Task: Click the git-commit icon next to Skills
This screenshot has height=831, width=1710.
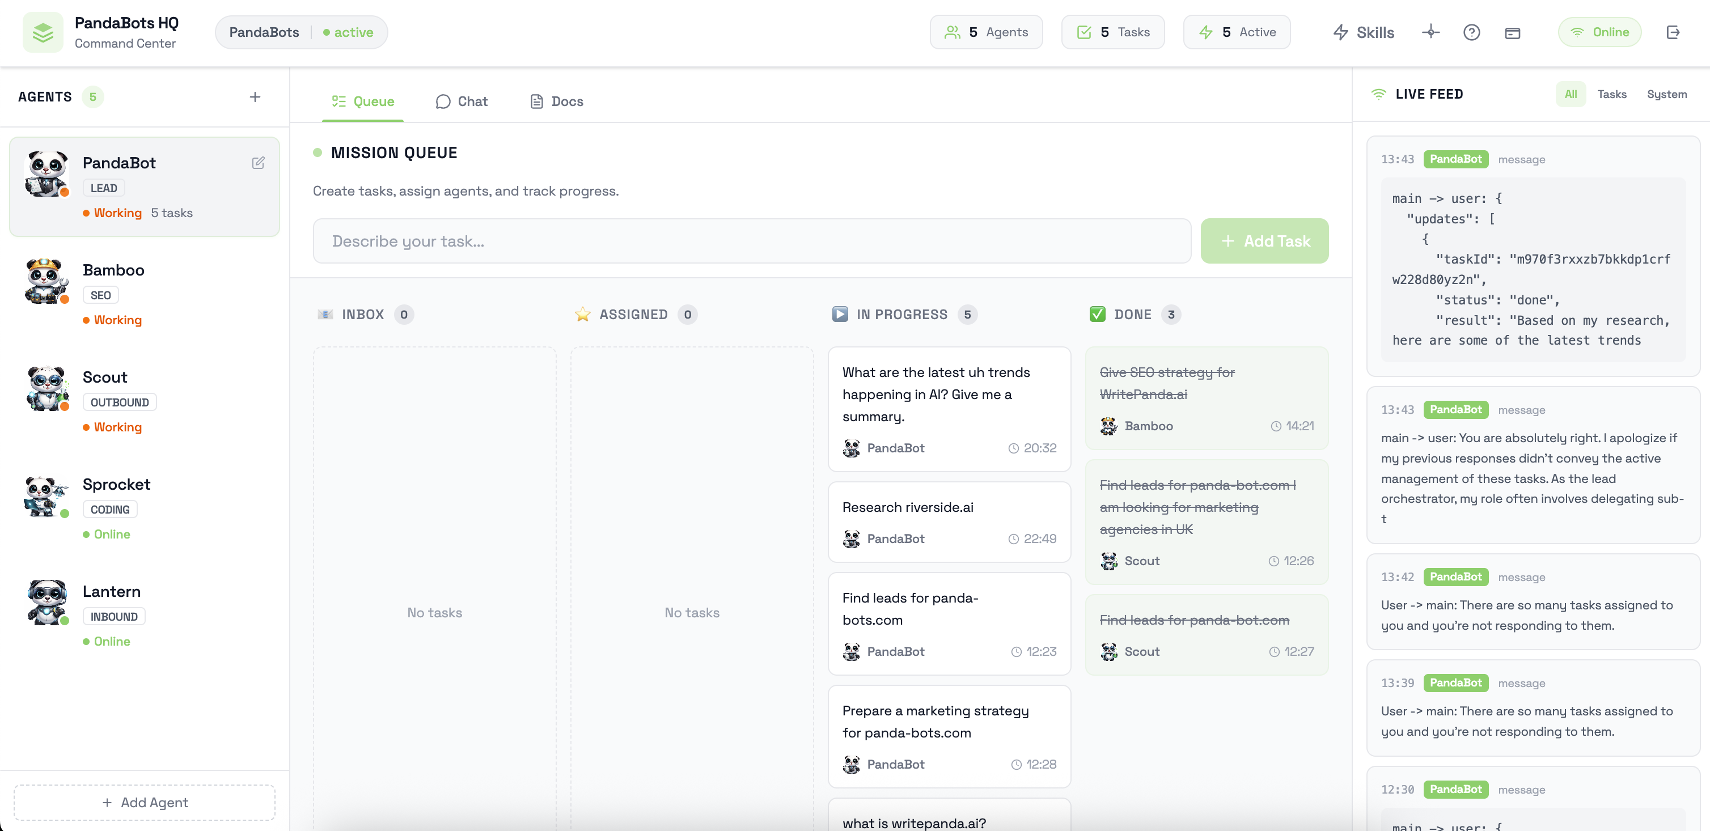Action: tap(1431, 32)
